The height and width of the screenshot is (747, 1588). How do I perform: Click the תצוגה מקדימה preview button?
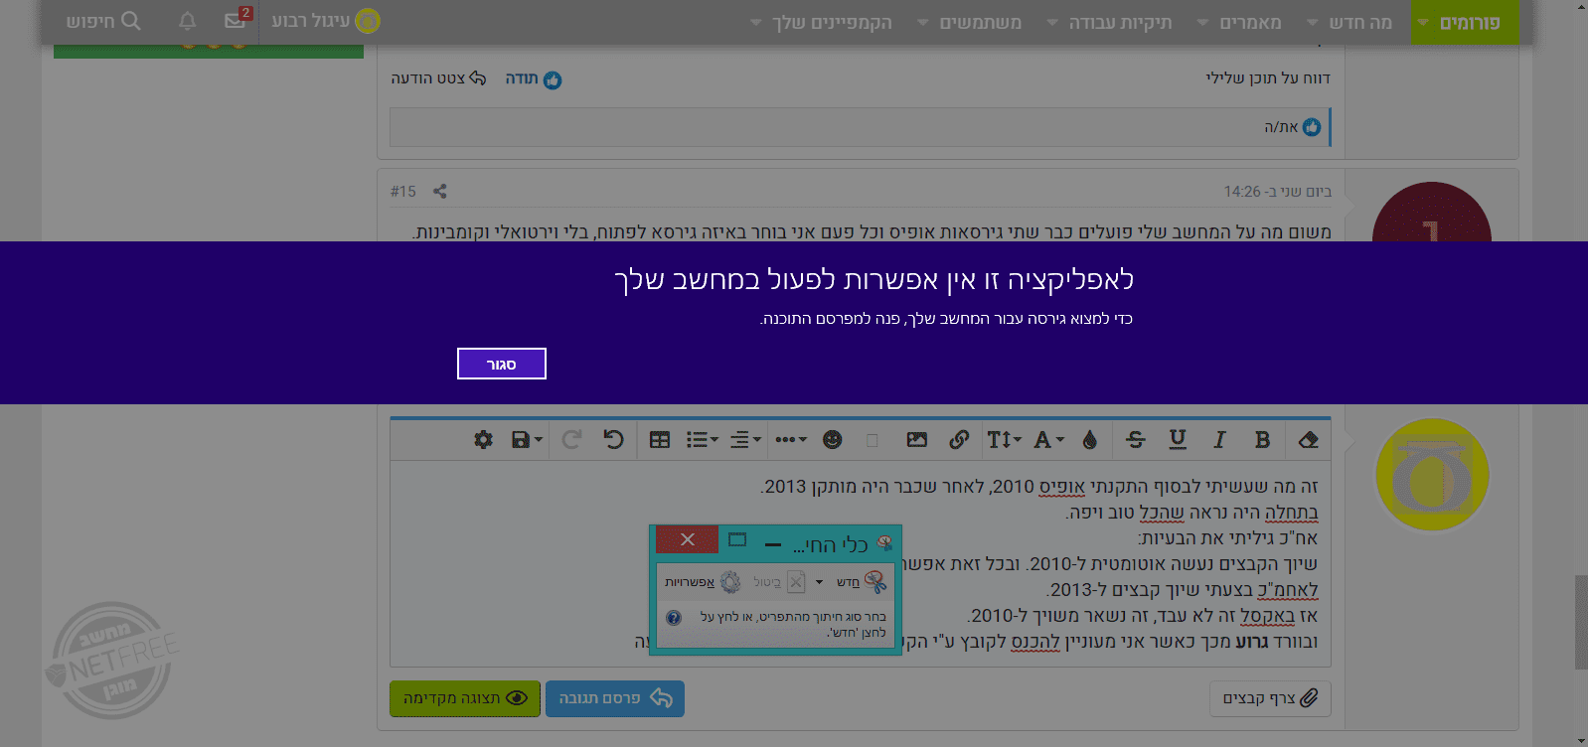click(x=465, y=698)
